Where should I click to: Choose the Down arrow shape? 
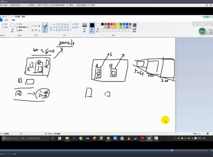[x=51, y=30]
